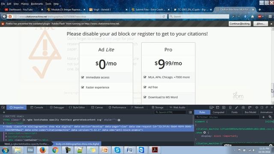Screen dimensions: 274x154
Task: Click the Download to MS Word checkmark
Action: [x=145, y=97]
